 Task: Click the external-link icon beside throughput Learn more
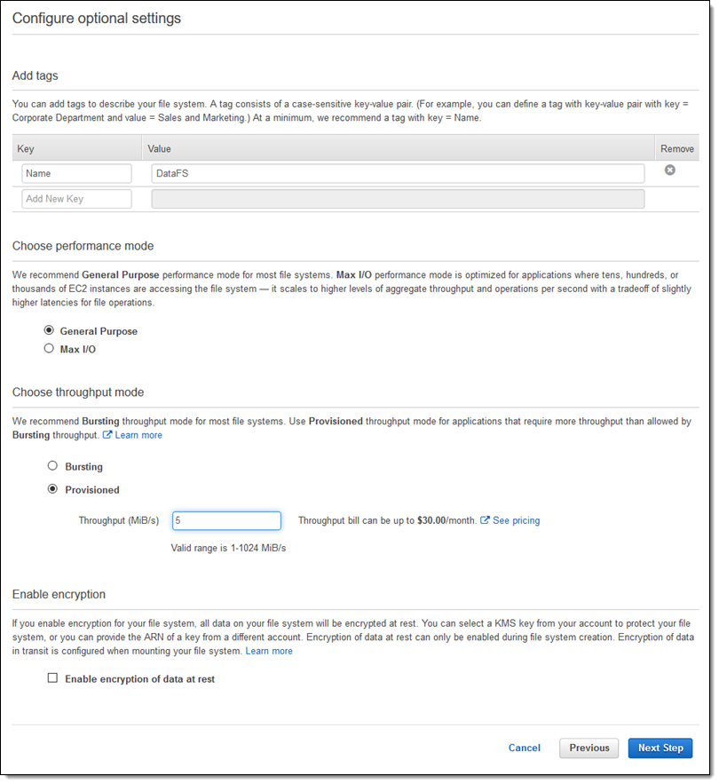[107, 435]
